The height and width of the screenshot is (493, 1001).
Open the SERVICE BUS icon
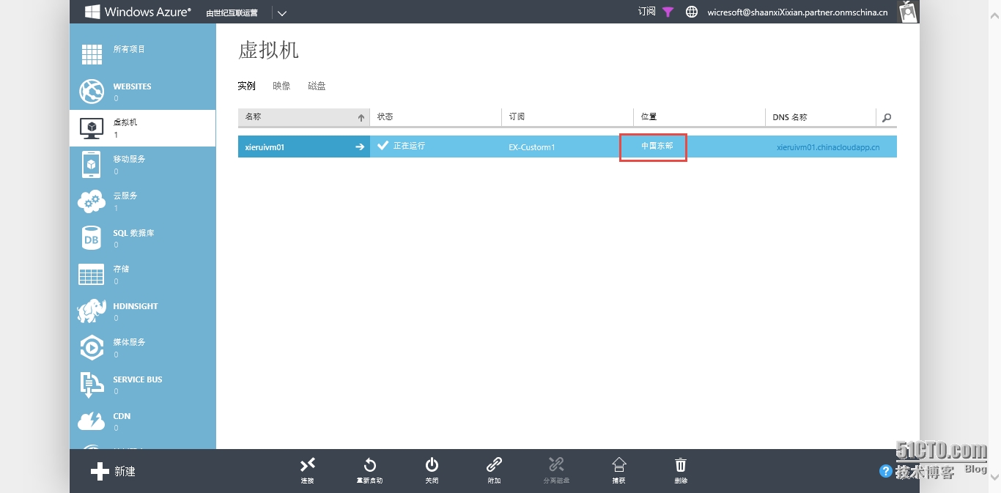tap(92, 385)
